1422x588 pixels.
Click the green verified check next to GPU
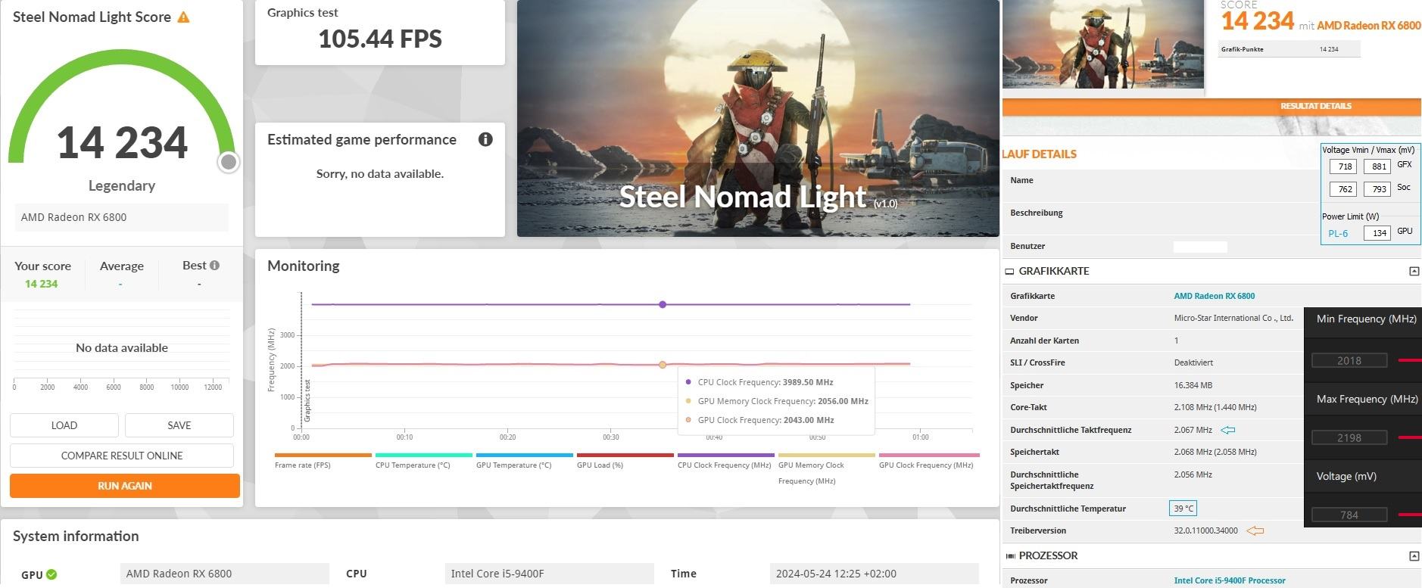51,574
